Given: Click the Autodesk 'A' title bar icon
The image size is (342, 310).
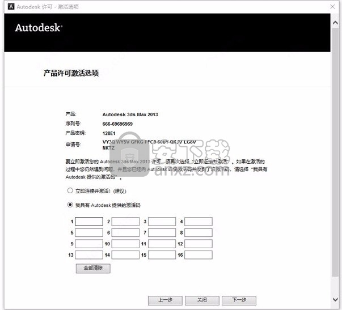Looking at the screenshot, I should (x=11, y=7).
